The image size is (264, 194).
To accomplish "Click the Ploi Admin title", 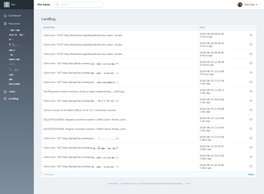I will click(x=44, y=4).
